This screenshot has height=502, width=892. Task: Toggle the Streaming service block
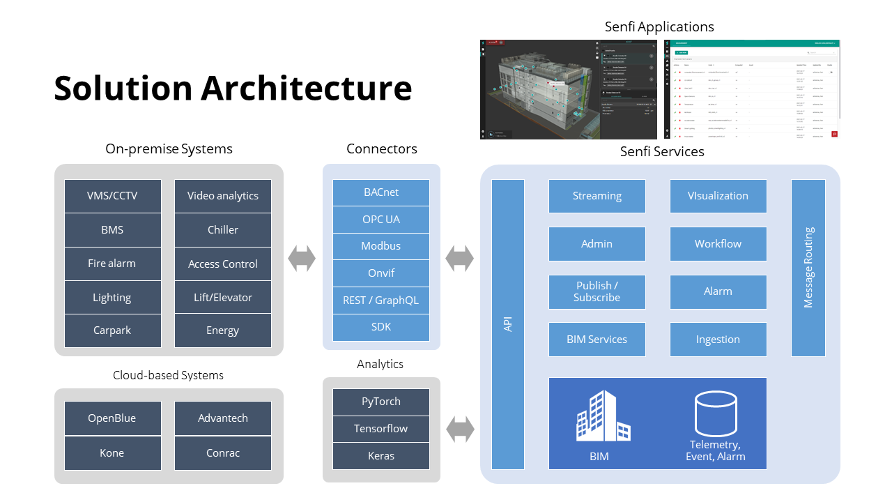coord(597,196)
